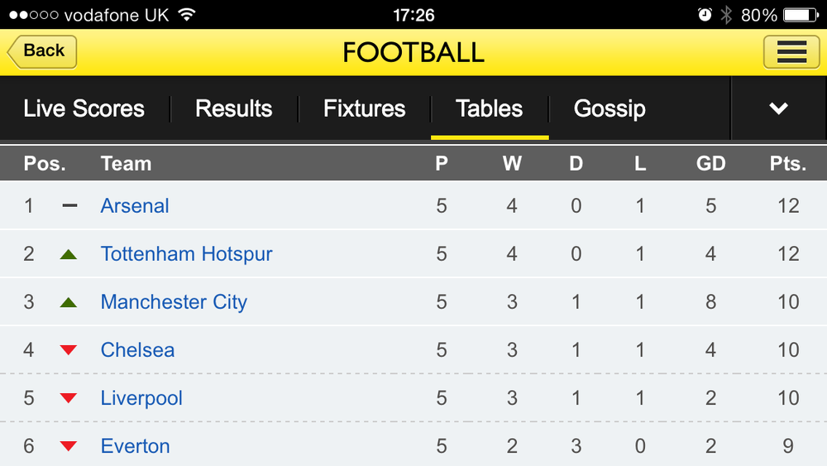
Task: Open the Gossip tab
Action: pos(609,108)
